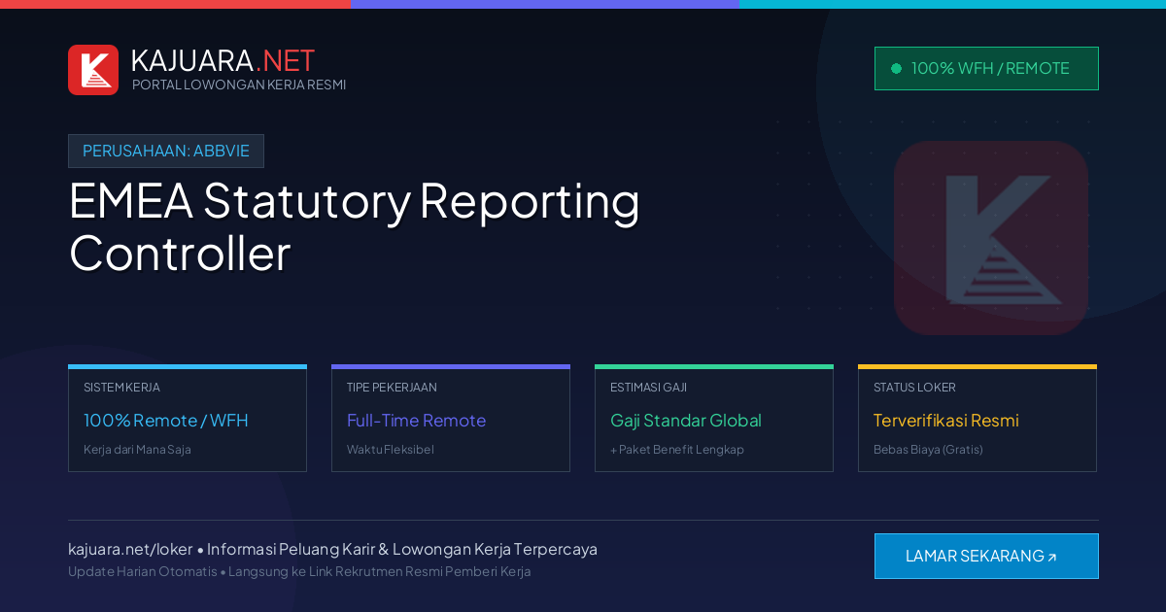Click the STATUS LOKER card label
The width and height of the screenshot is (1166, 612).
[914, 387]
